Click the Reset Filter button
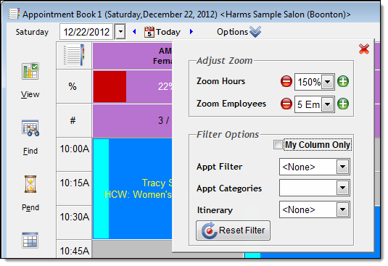 click(233, 230)
